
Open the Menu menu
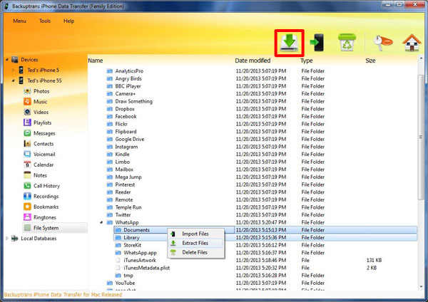pos(20,21)
